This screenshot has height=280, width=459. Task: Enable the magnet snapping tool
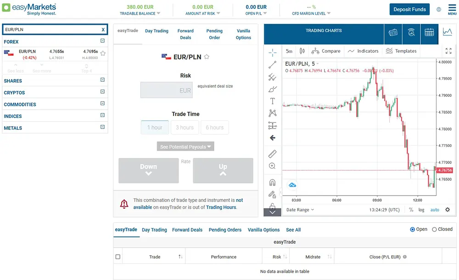click(x=272, y=182)
